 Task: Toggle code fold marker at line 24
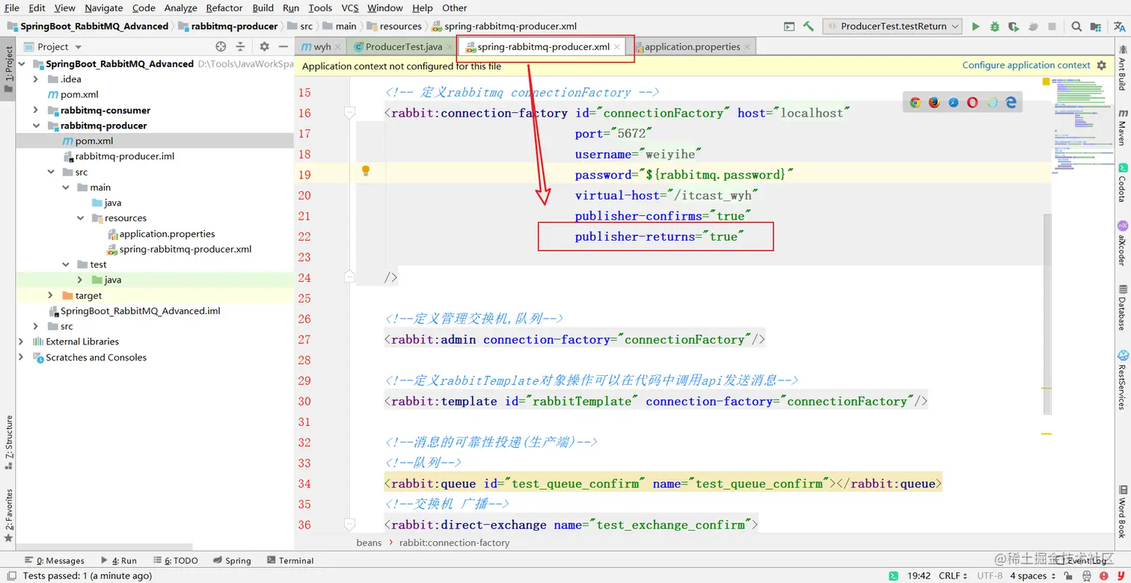coord(349,277)
